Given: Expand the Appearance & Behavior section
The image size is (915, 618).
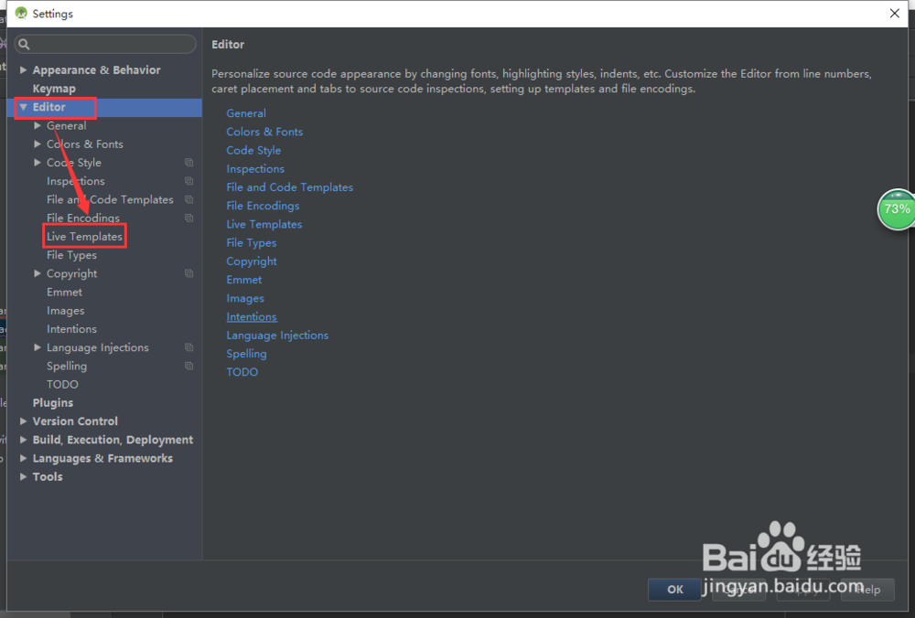Looking at the screenshot, I should (x=23, y=69).
